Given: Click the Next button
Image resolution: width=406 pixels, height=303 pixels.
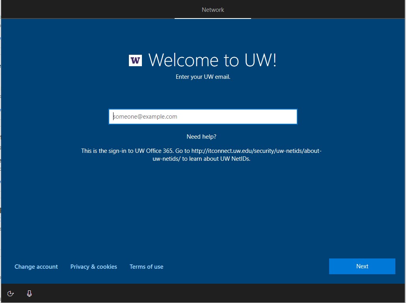Looking at the screenshot, I should tap(362, 266).
